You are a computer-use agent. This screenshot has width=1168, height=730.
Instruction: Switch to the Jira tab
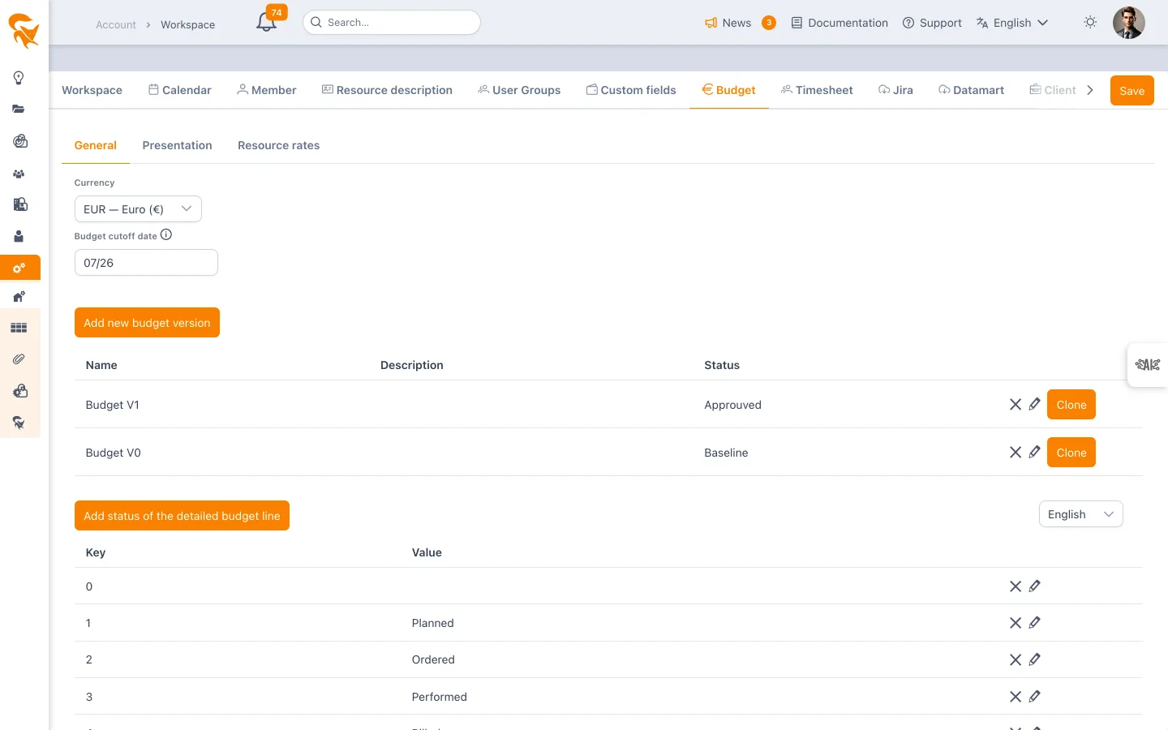click(895, 90)
